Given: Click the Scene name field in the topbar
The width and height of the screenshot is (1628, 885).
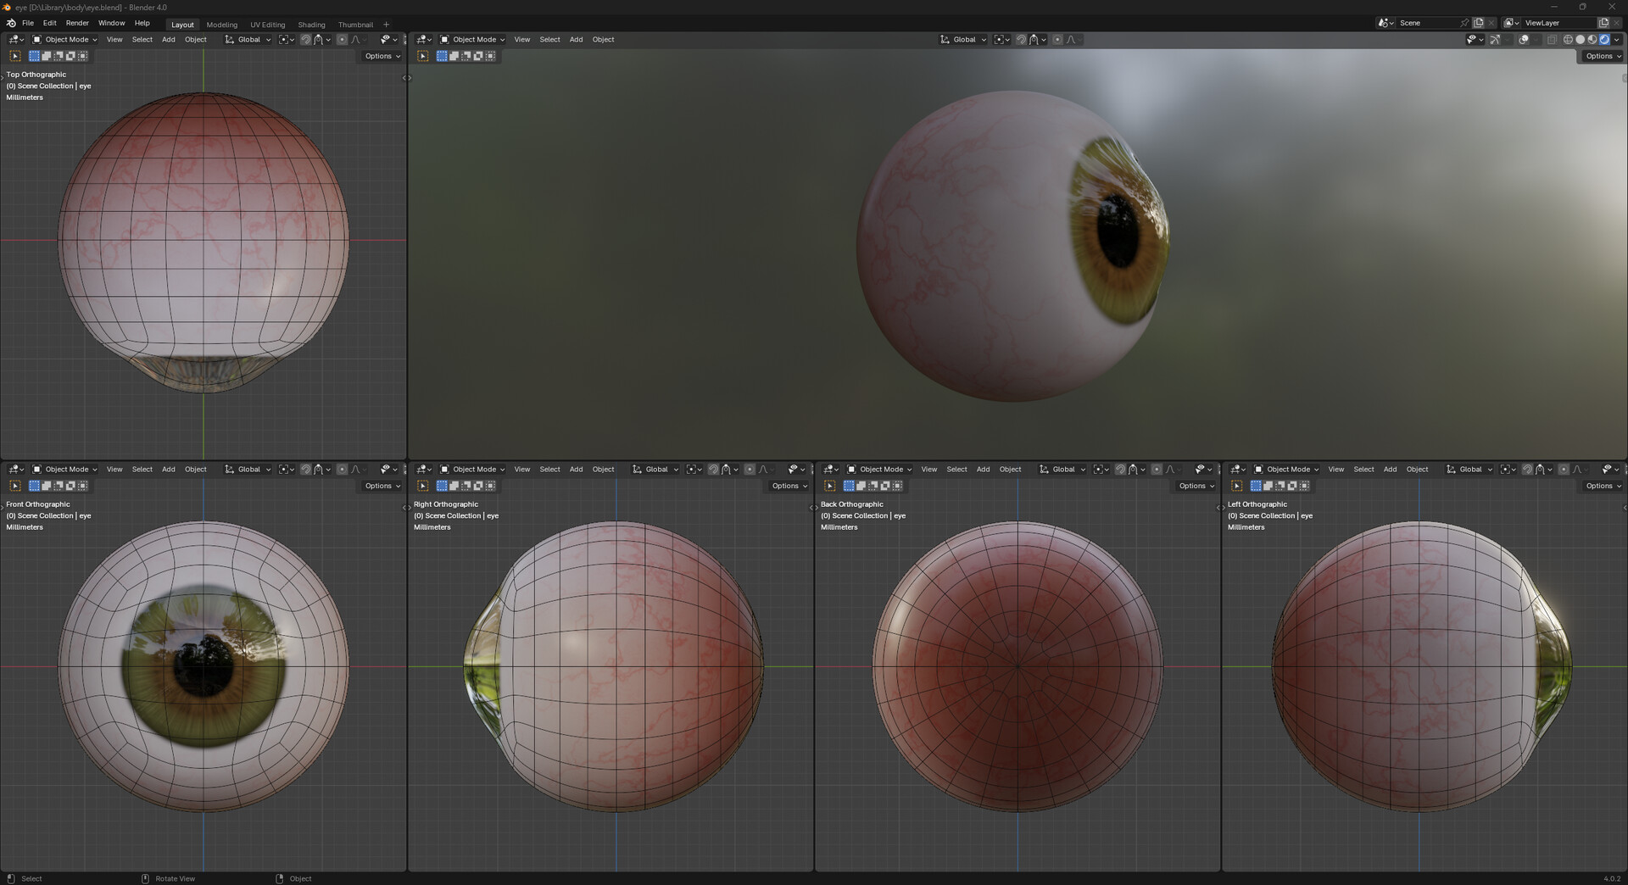Looking at the screenshot, I should [1412, 23].
